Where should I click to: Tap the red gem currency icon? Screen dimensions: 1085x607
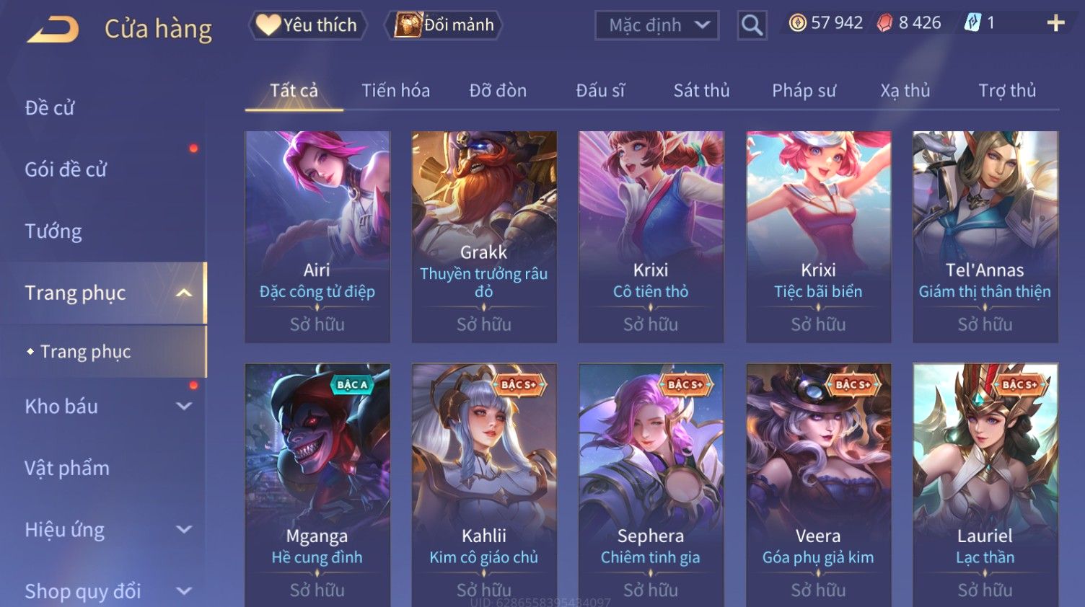point(884,23)
